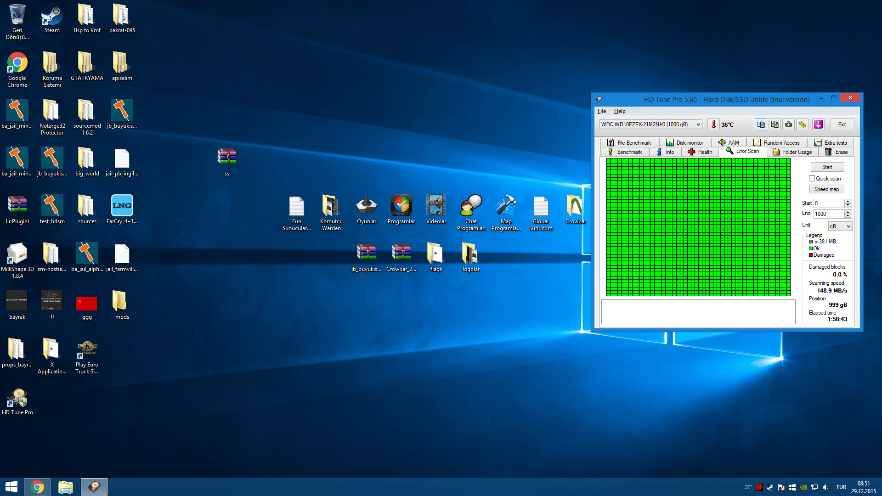
Task: Click the purple down-arrow toolbar icon
Action: (818, 124)
